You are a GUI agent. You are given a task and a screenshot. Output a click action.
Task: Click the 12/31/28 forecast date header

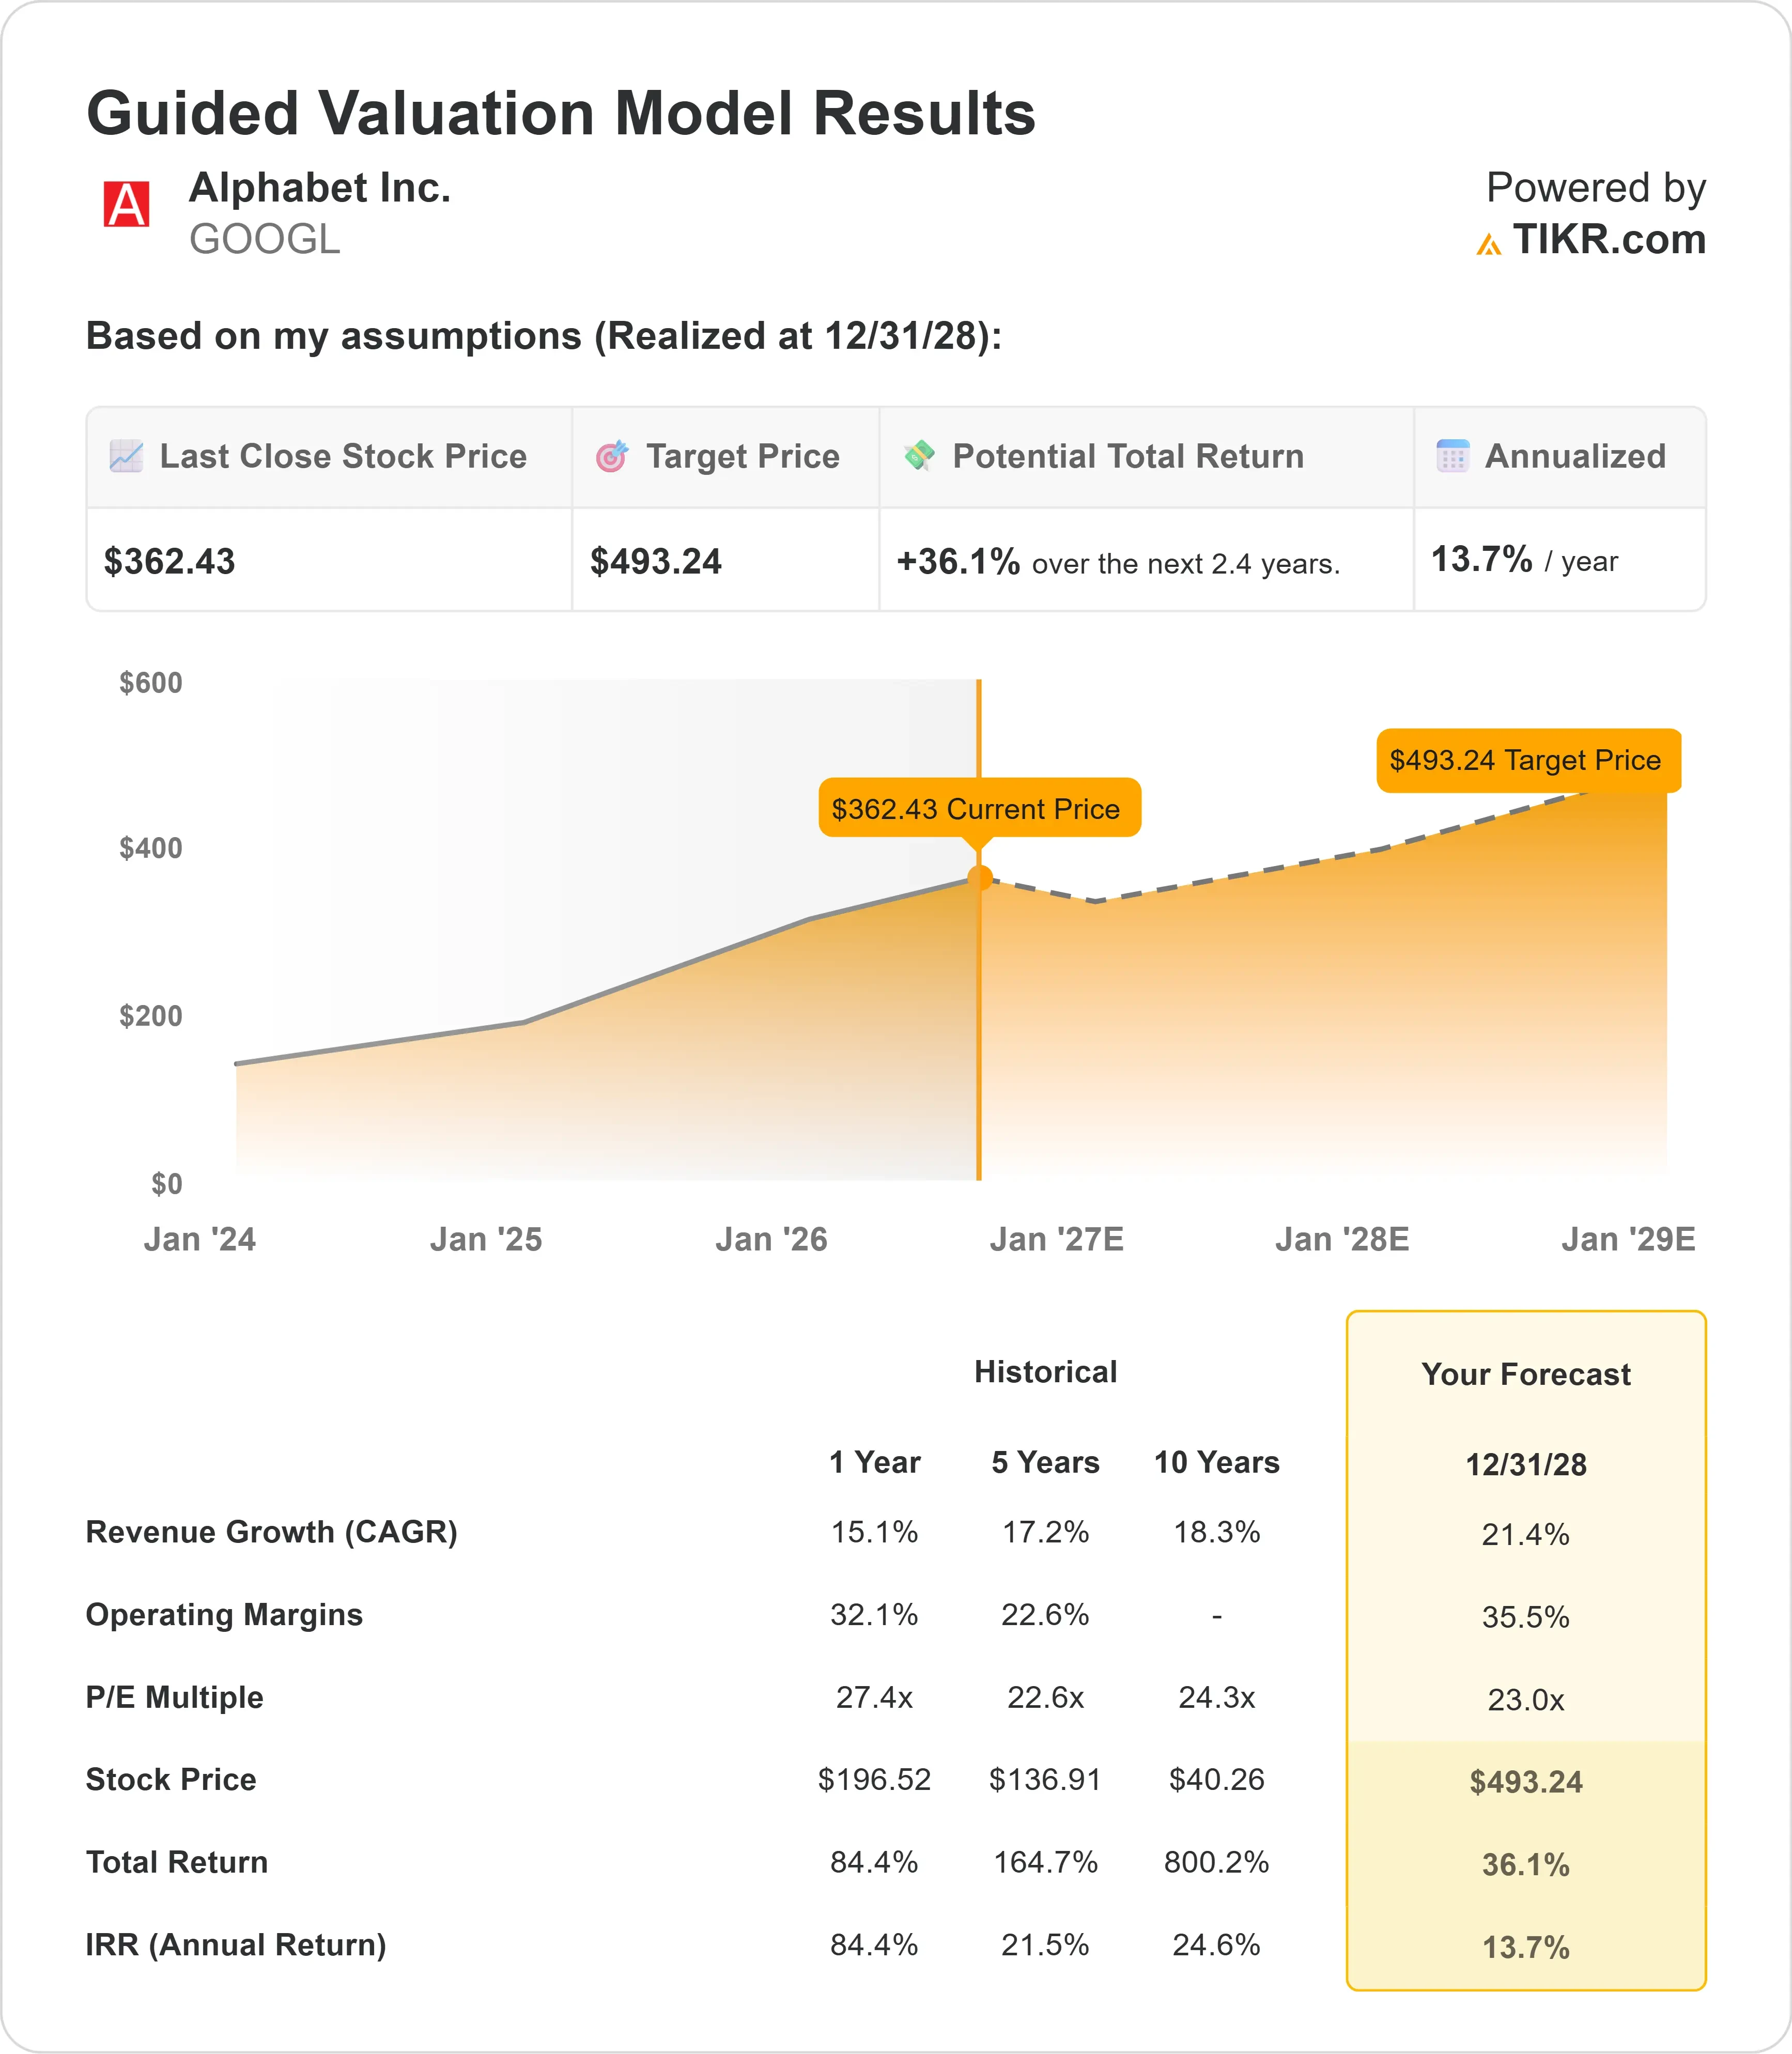pos(1526,1465)
